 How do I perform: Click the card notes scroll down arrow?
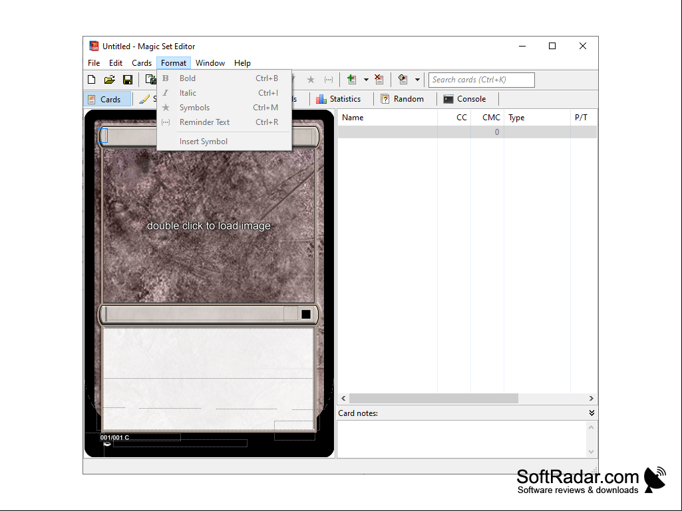click(591, 451)
